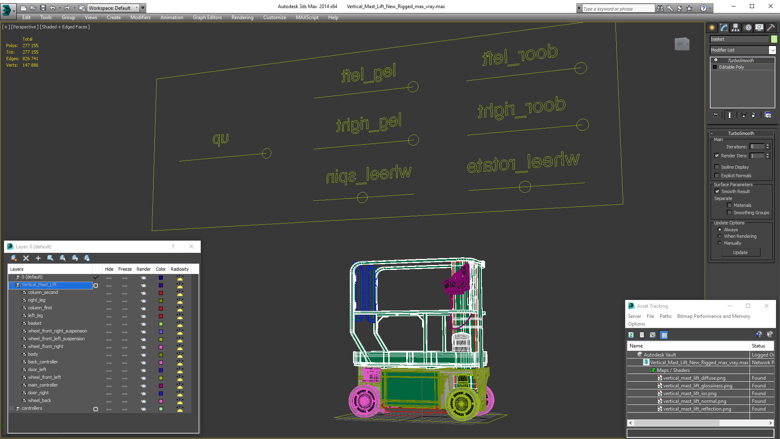Image resolution: width=780 pixels, height=439 pixels.
Task: Click the Save File floppy icon
Action: [43, 8]
